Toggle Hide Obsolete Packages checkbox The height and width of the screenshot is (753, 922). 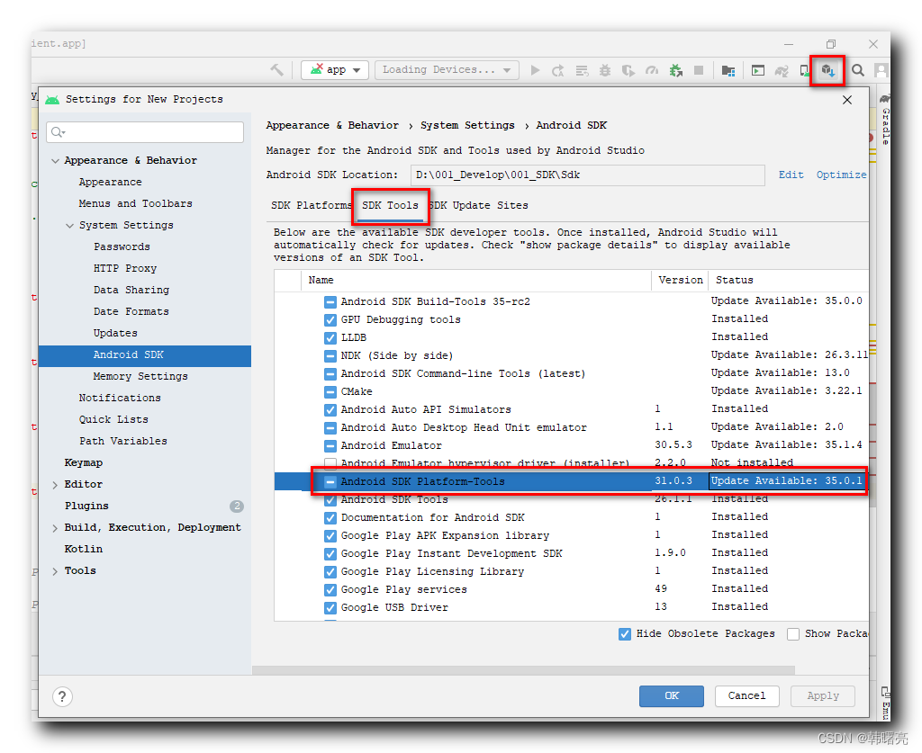pyautogui.click(x=625, y=634)
